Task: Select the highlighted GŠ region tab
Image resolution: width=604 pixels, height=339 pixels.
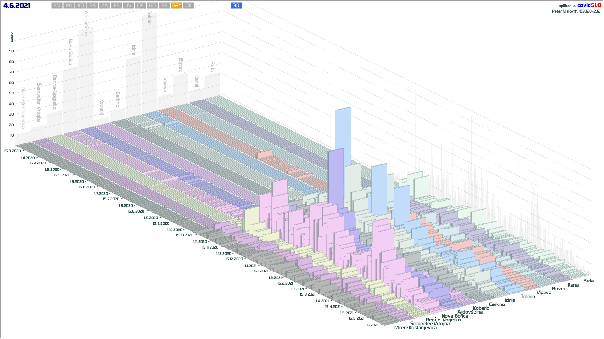Action: click(x=176, y=6)
